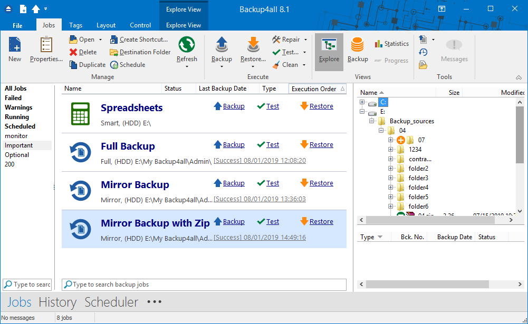Click the Refresh icon in Manage group
The image size is (528, 324).
[187, 46]
